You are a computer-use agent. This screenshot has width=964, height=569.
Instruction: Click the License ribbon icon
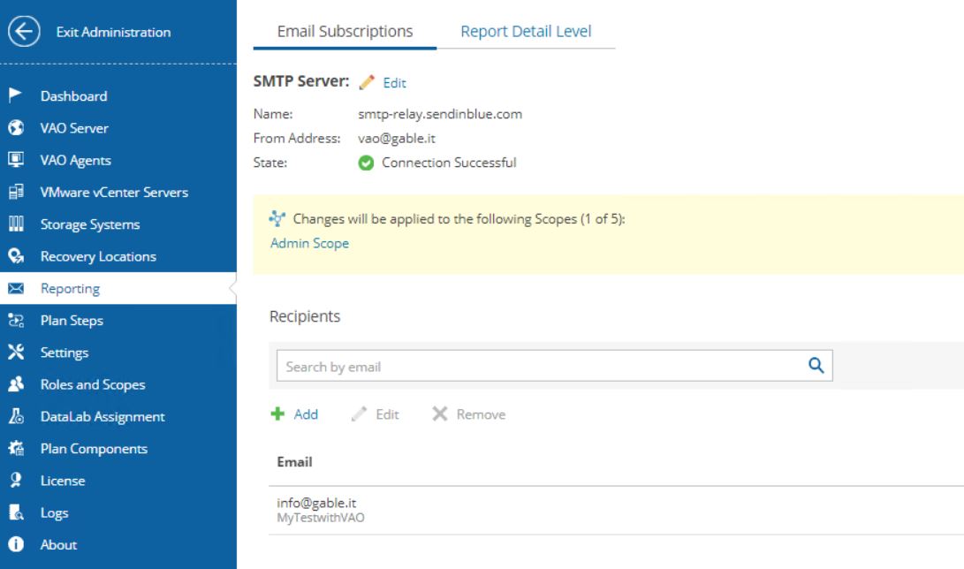point(15,480)
